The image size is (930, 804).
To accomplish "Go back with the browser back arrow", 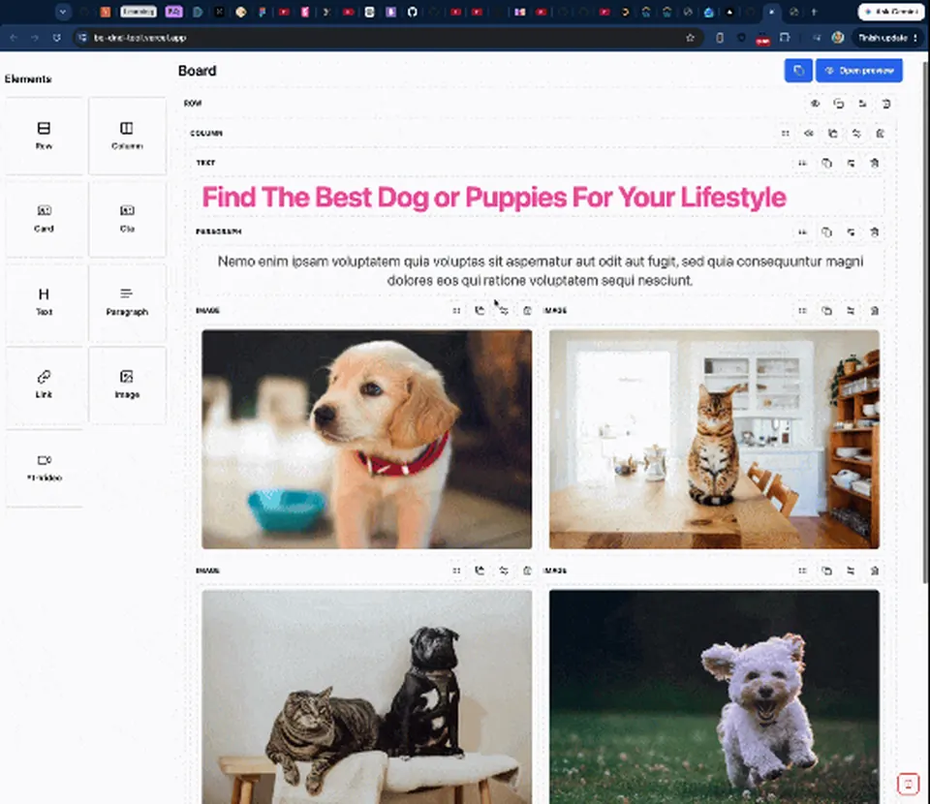I will [14, 38].
